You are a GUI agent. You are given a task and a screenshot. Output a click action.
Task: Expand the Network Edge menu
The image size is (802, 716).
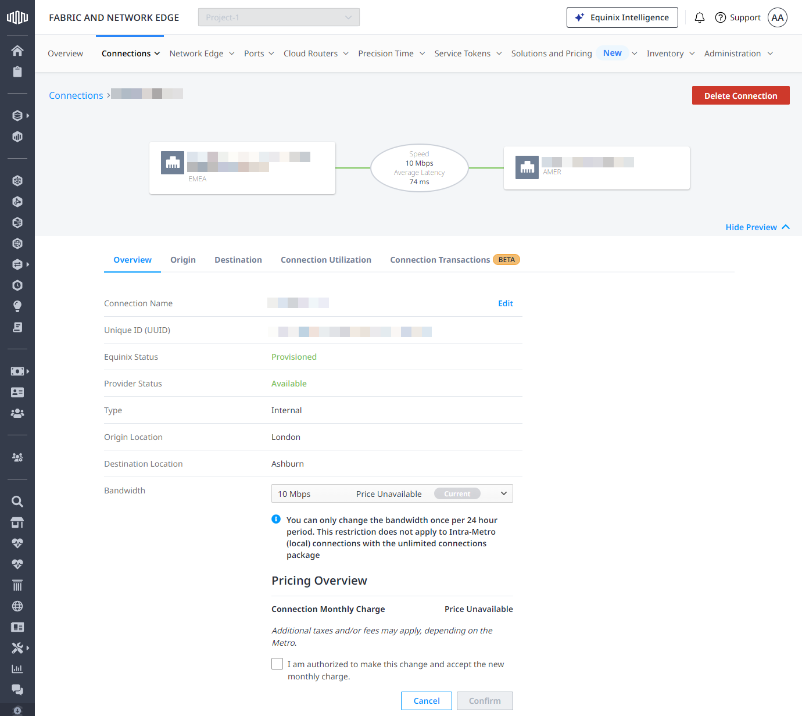[202, 53]
